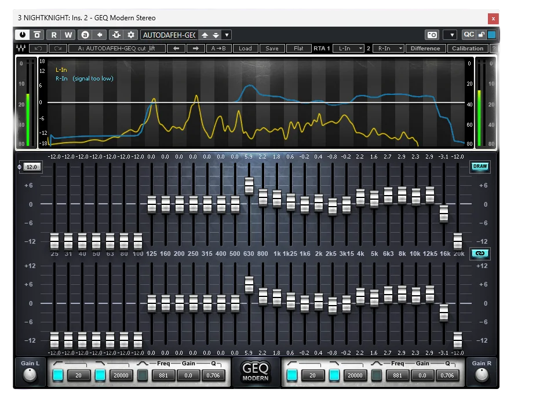This screenshot has width=547, height=400.
Task: Click the Calibration button
Action: tap(468, 49)
